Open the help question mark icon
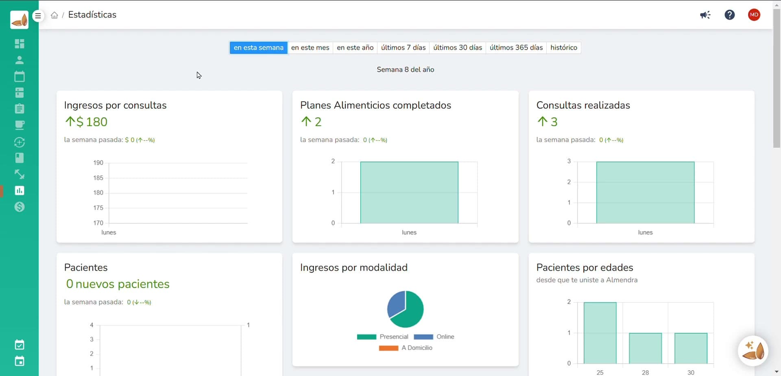 [729, 15]
